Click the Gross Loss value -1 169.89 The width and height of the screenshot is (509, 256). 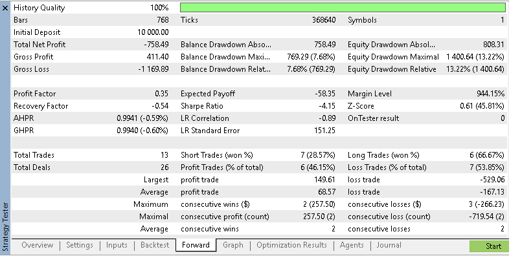pos(153,69)
